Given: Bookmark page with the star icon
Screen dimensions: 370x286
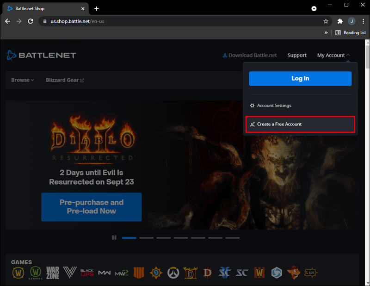Looking at the screenshot, I should click(326, 21).
